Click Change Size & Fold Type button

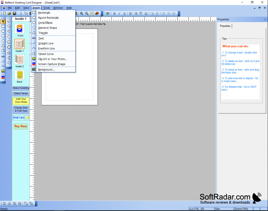coord(21,109)
